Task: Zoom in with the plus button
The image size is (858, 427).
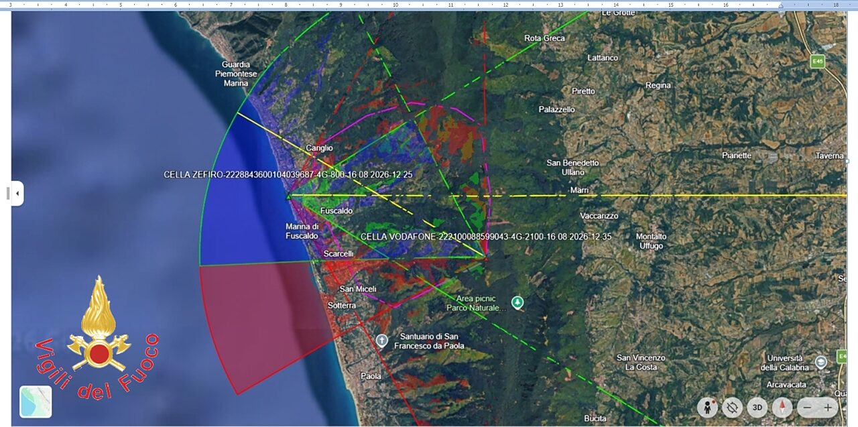Action: [x=828, y=407]
